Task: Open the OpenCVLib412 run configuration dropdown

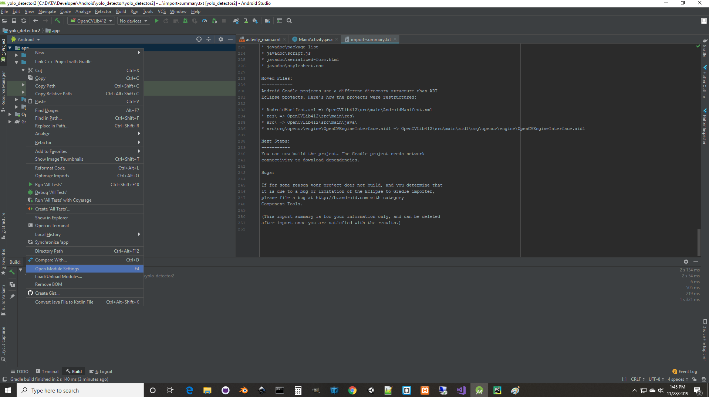Action: click(x=91, y=21)
